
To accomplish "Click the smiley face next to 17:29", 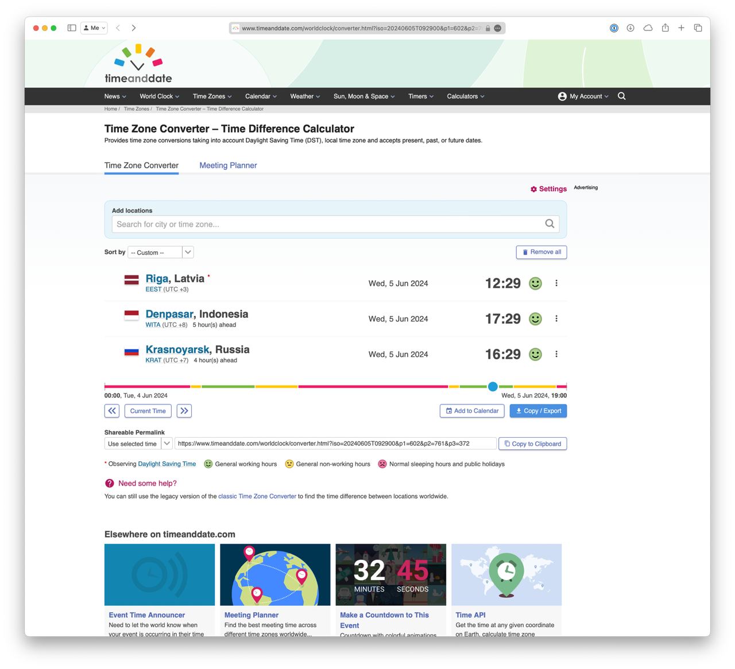I will pos(535,319).
